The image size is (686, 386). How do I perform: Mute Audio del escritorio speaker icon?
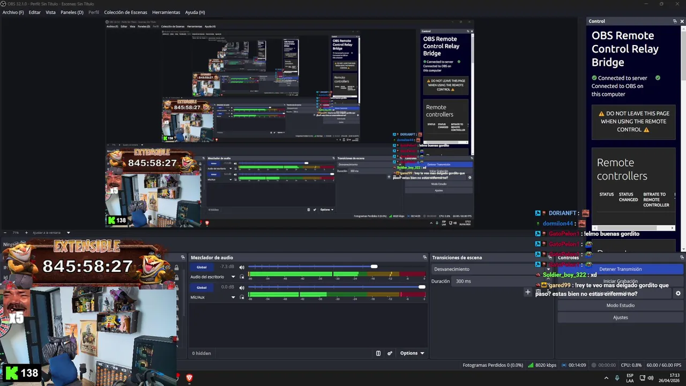point(242,267)
